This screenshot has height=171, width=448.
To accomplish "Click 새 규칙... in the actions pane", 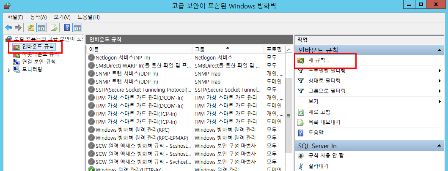I will (x=319, y=60).
